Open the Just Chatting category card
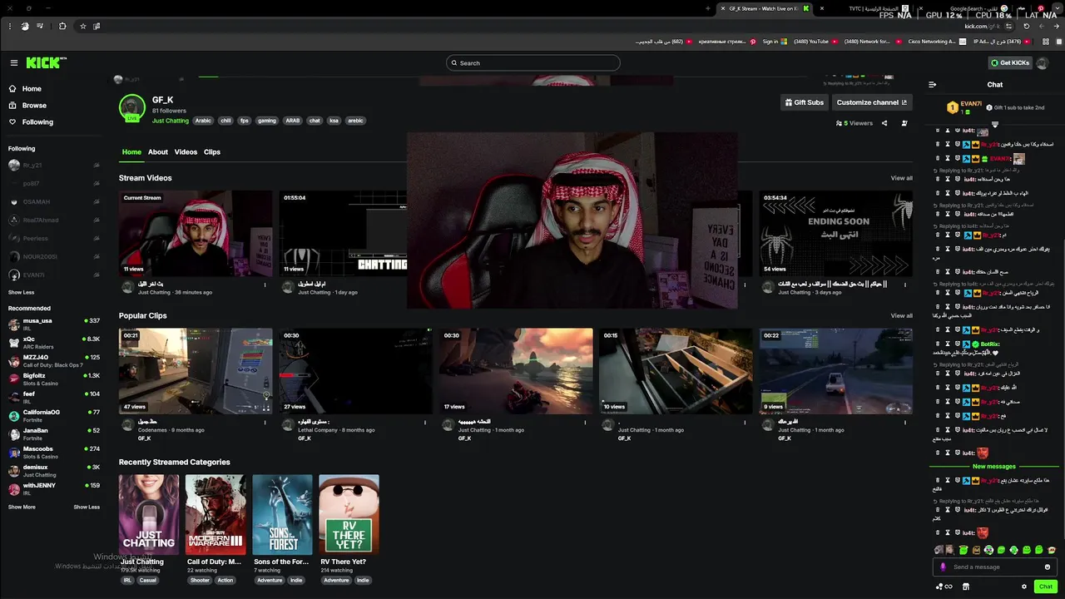This screenshot has width=1065, height=599. [x=149, y=514]
